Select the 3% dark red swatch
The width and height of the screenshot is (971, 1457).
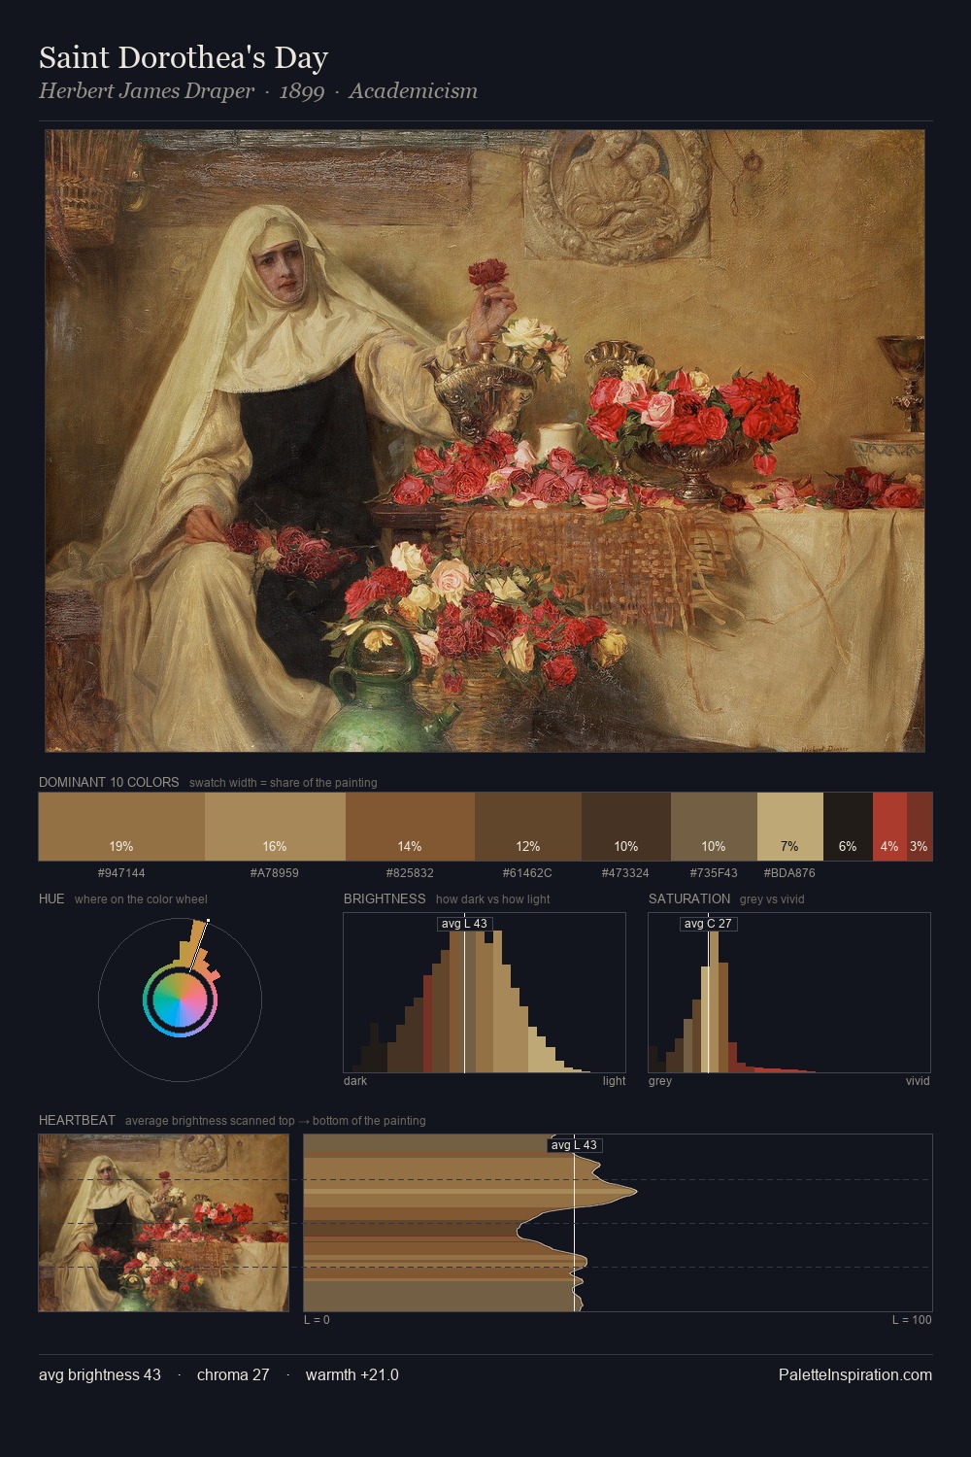click(x=920, y=827)
